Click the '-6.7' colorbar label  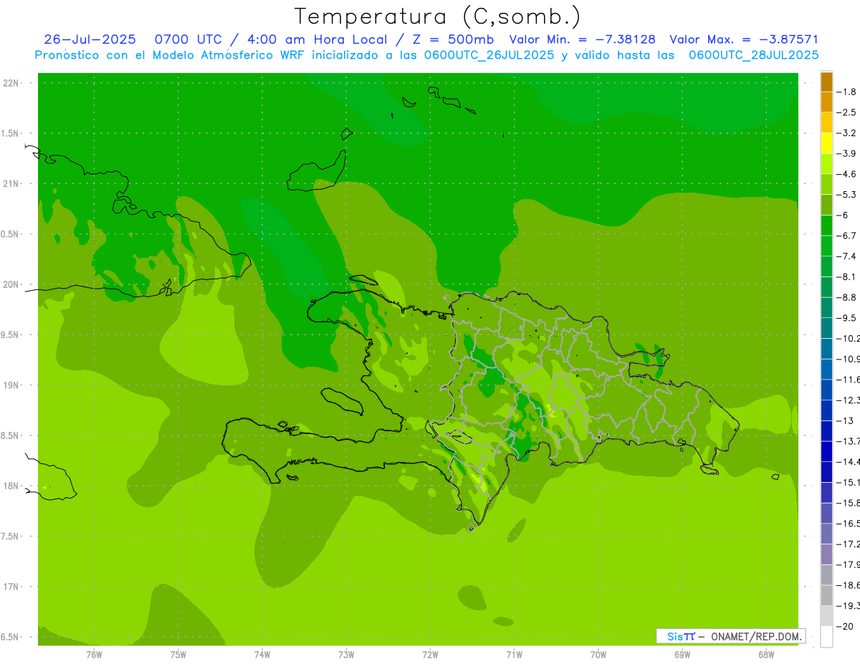point(847,236)
